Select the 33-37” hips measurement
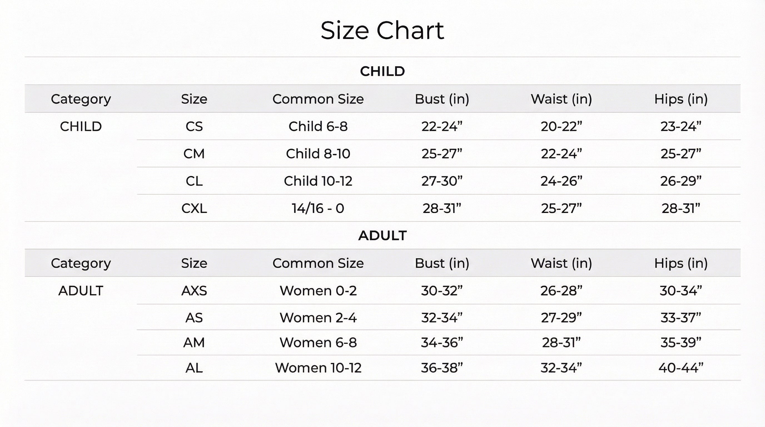 [x=681, y=318]
